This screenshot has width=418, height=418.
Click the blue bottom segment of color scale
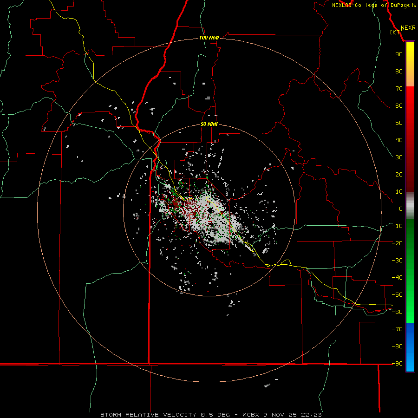coord(410,347)
